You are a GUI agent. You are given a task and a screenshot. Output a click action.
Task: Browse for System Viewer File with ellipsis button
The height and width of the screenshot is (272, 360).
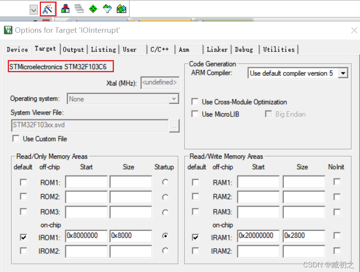[174, 126]
